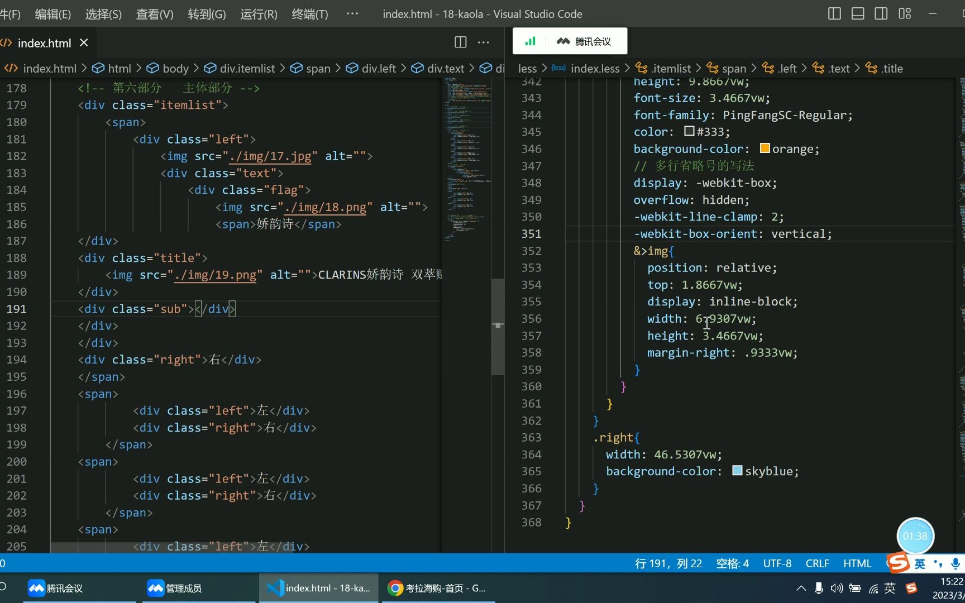Toggle bottom panel layout icon

[858, 13]
